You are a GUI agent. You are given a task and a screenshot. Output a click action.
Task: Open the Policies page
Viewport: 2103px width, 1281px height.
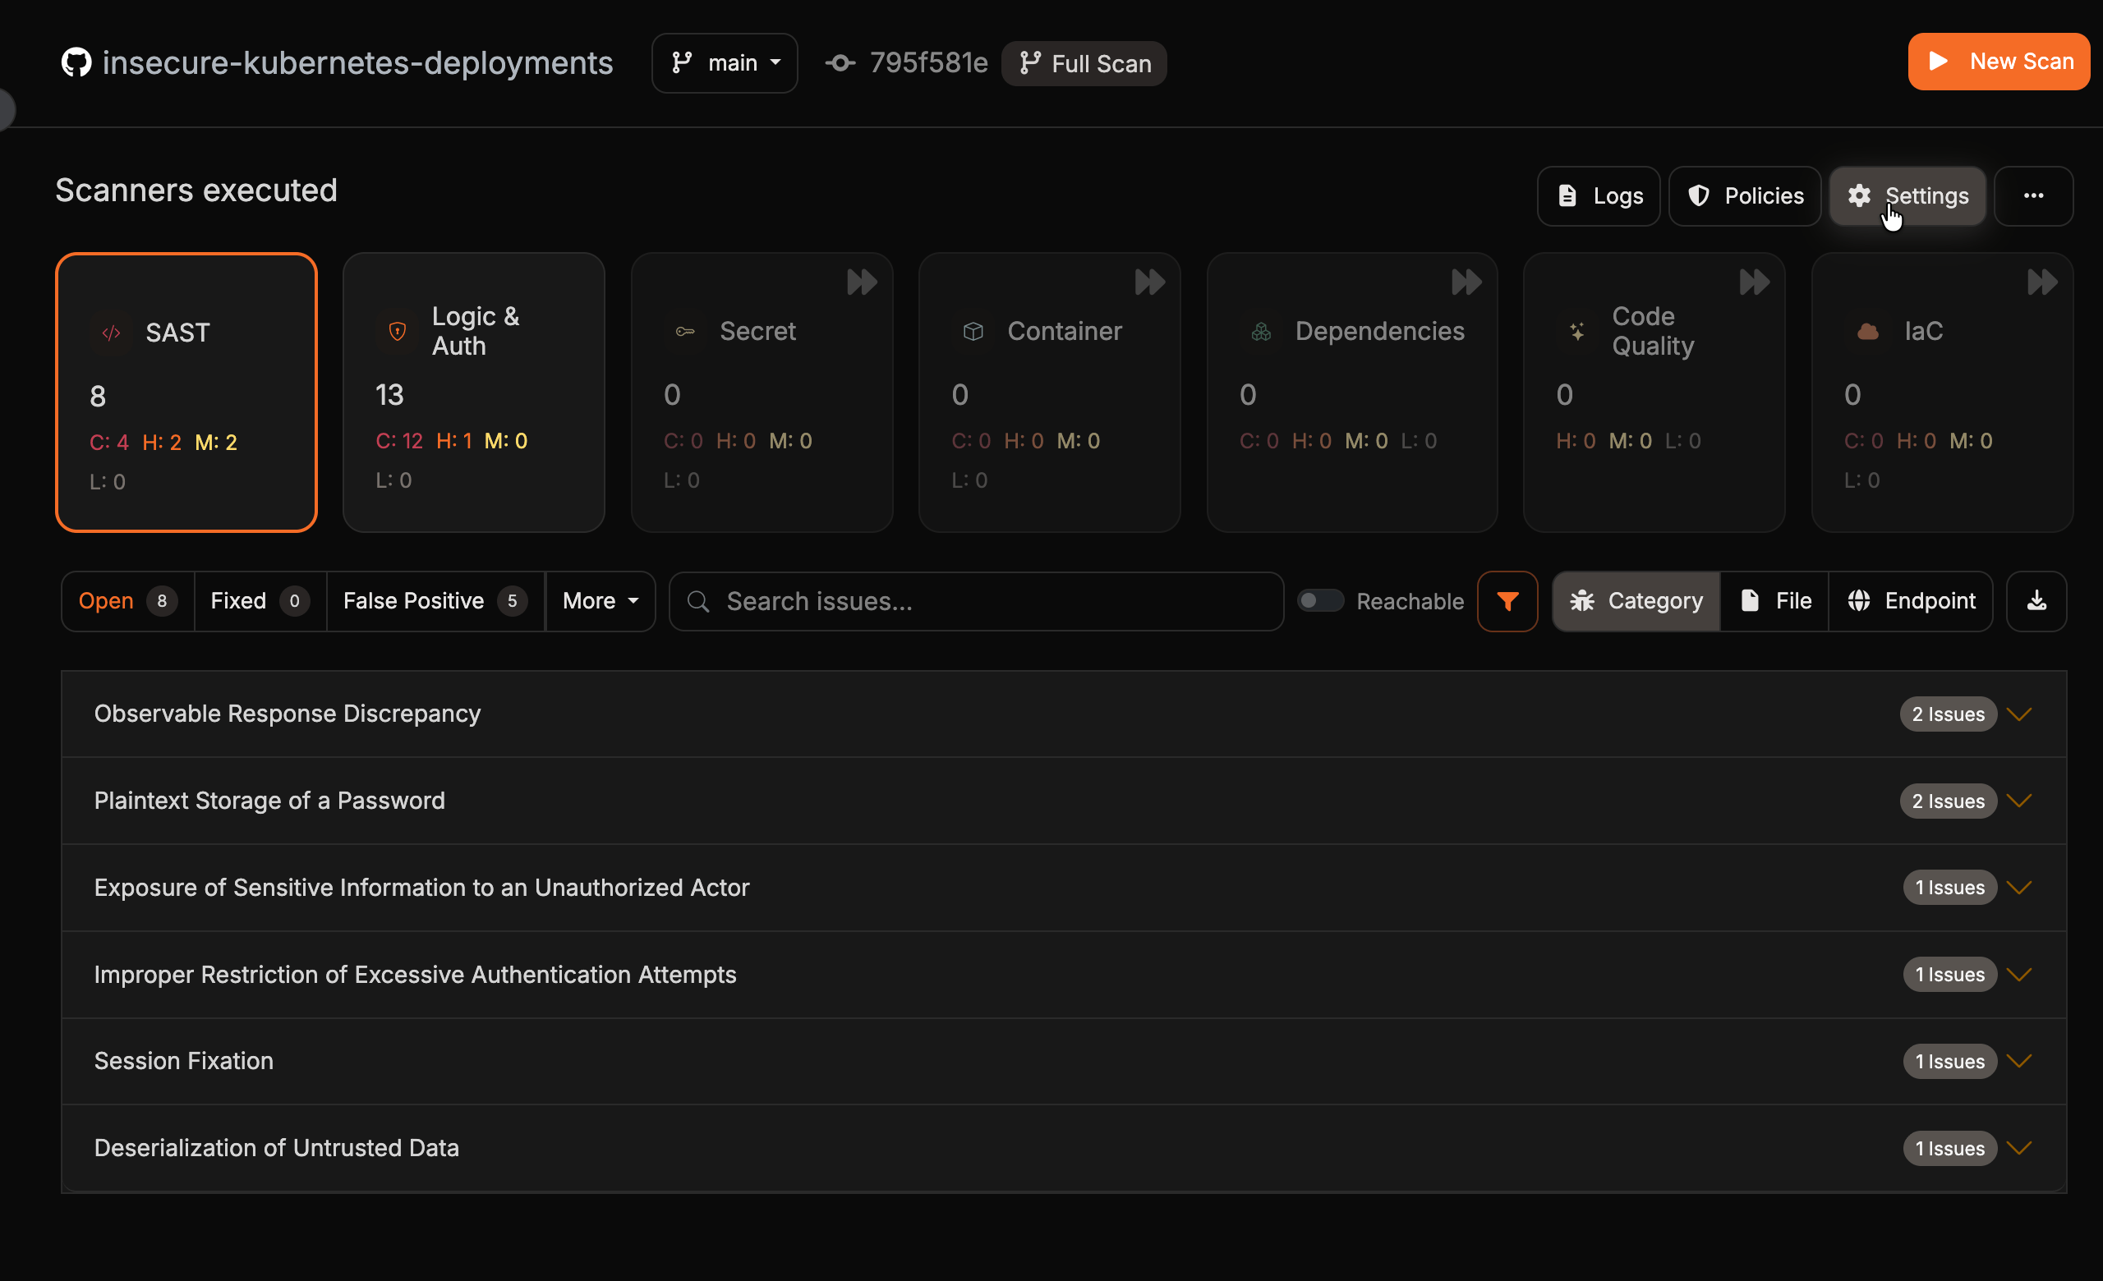pos(1745,196)
